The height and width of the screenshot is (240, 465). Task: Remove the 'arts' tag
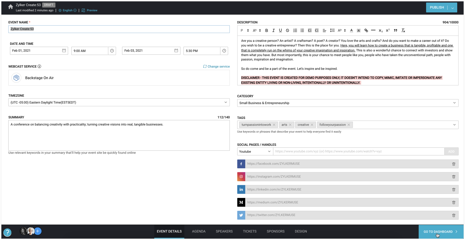pyautogui.click(x=290, y=125)
